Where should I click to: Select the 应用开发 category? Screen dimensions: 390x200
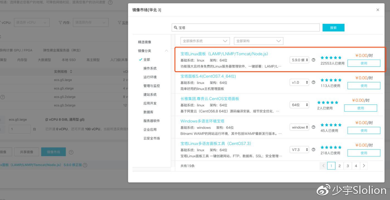coord(150,103)
